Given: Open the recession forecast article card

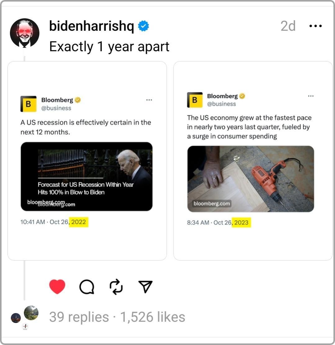Looking at the screenshot, I should (x=87, y=176).
